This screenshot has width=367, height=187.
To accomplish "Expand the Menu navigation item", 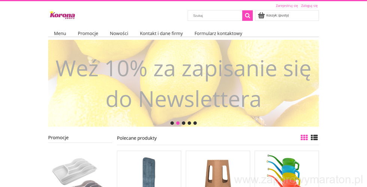I will 60,33.
